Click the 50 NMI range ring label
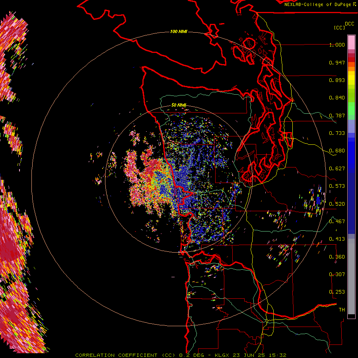The image size is (358, 358). [179, 105]
